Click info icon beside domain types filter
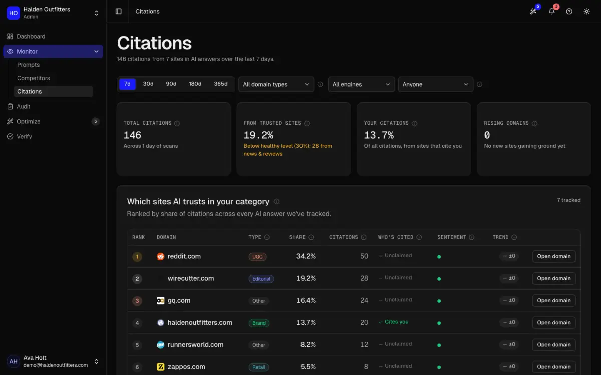The image size is (601, 375). click(x=320, y=84)
